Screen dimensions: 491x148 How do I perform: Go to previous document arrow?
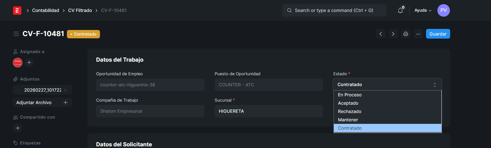pos(381,34)
